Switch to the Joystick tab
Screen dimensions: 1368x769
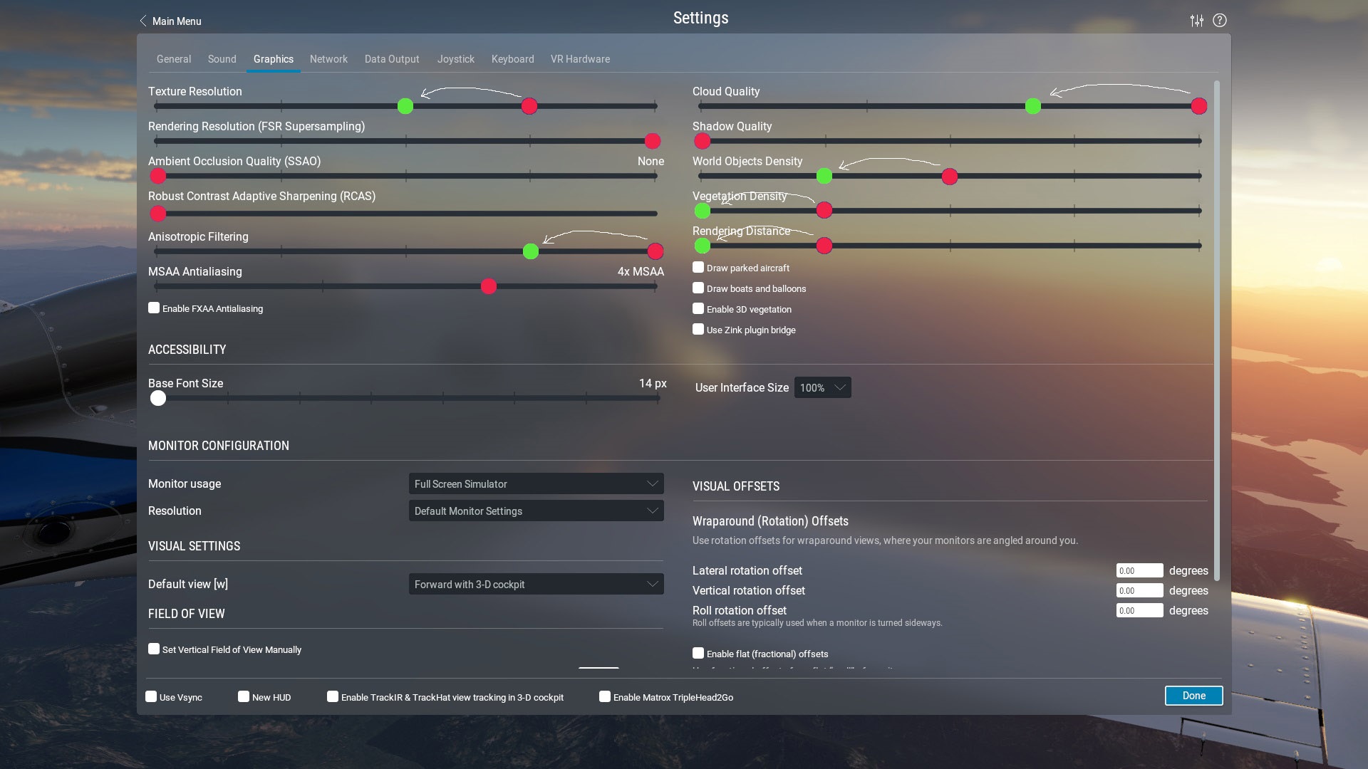pos(455,59)
